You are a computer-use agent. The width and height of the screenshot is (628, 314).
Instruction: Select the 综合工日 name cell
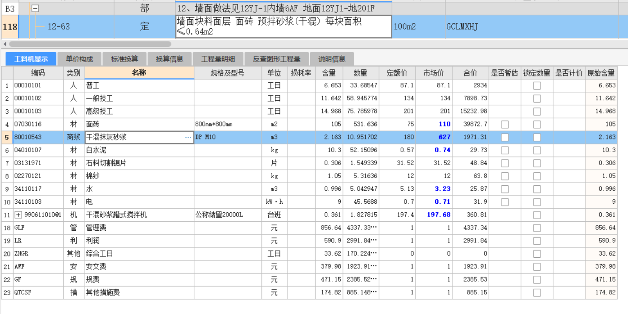tap(139, 254)
